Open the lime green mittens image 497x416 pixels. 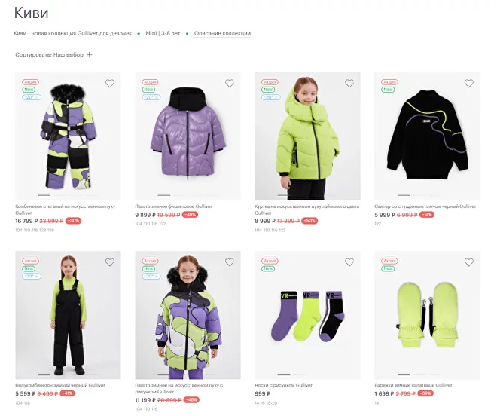(427, 315)
